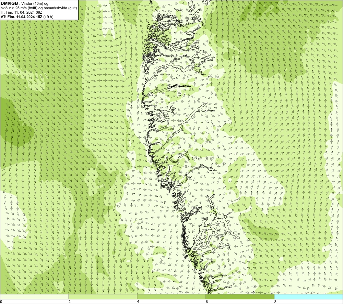
Task: Click the 4–6 medium green legend band
Action: [171, 296]
